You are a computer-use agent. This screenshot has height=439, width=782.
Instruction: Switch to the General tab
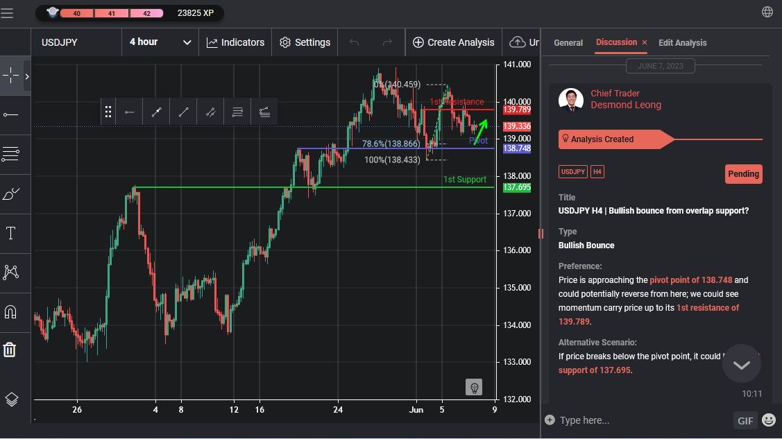tap(568, 43)
